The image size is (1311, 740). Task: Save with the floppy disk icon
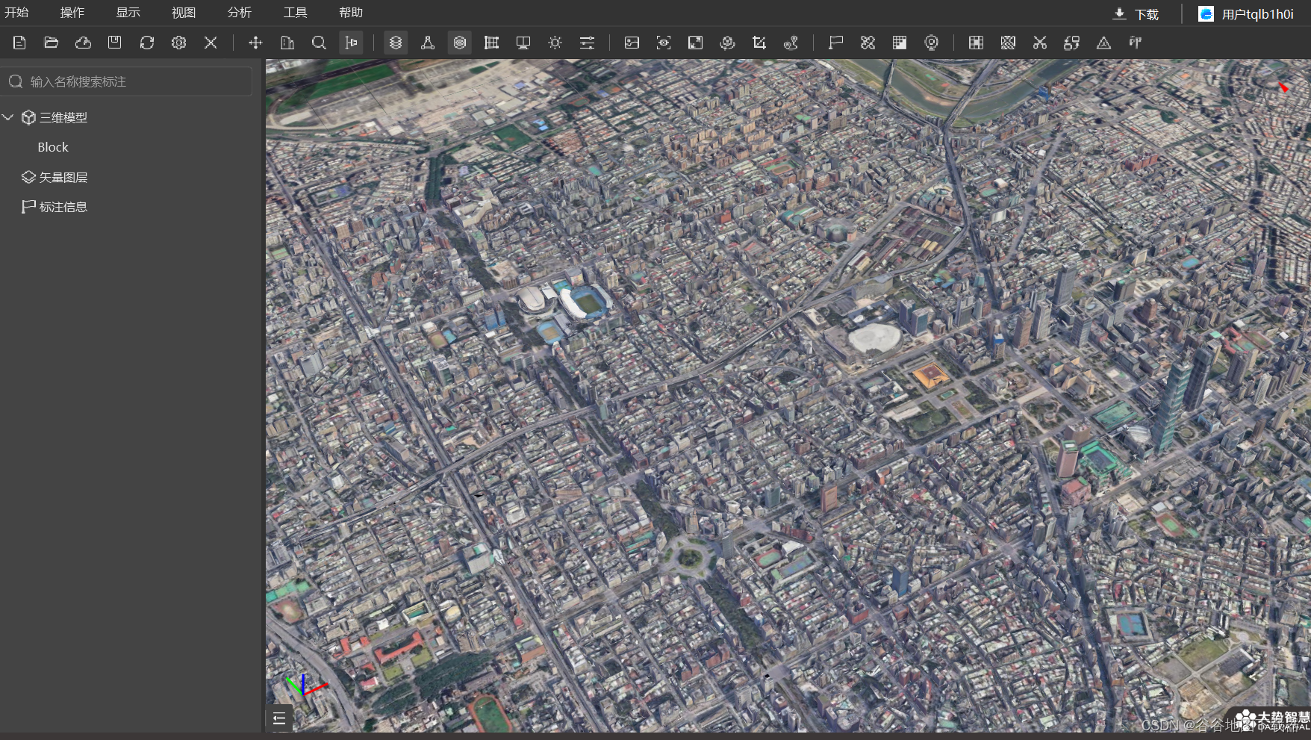click(115, 43)
